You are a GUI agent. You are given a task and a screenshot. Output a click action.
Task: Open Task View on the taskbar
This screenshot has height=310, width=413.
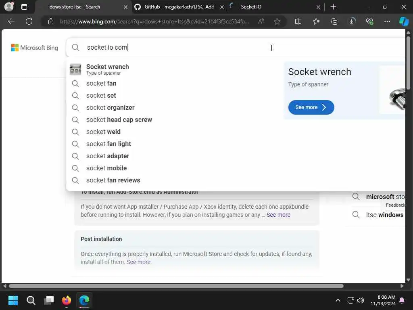tap(49, 300)
